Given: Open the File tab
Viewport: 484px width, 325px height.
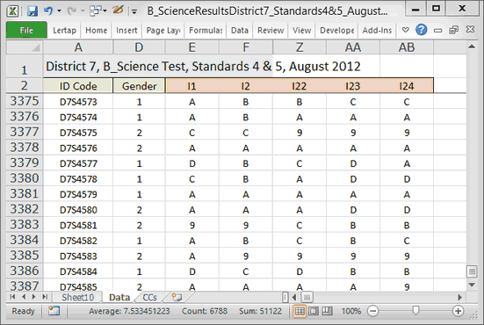Looking at the screenshot, I should pyautogui.click(x=26, y=30).
